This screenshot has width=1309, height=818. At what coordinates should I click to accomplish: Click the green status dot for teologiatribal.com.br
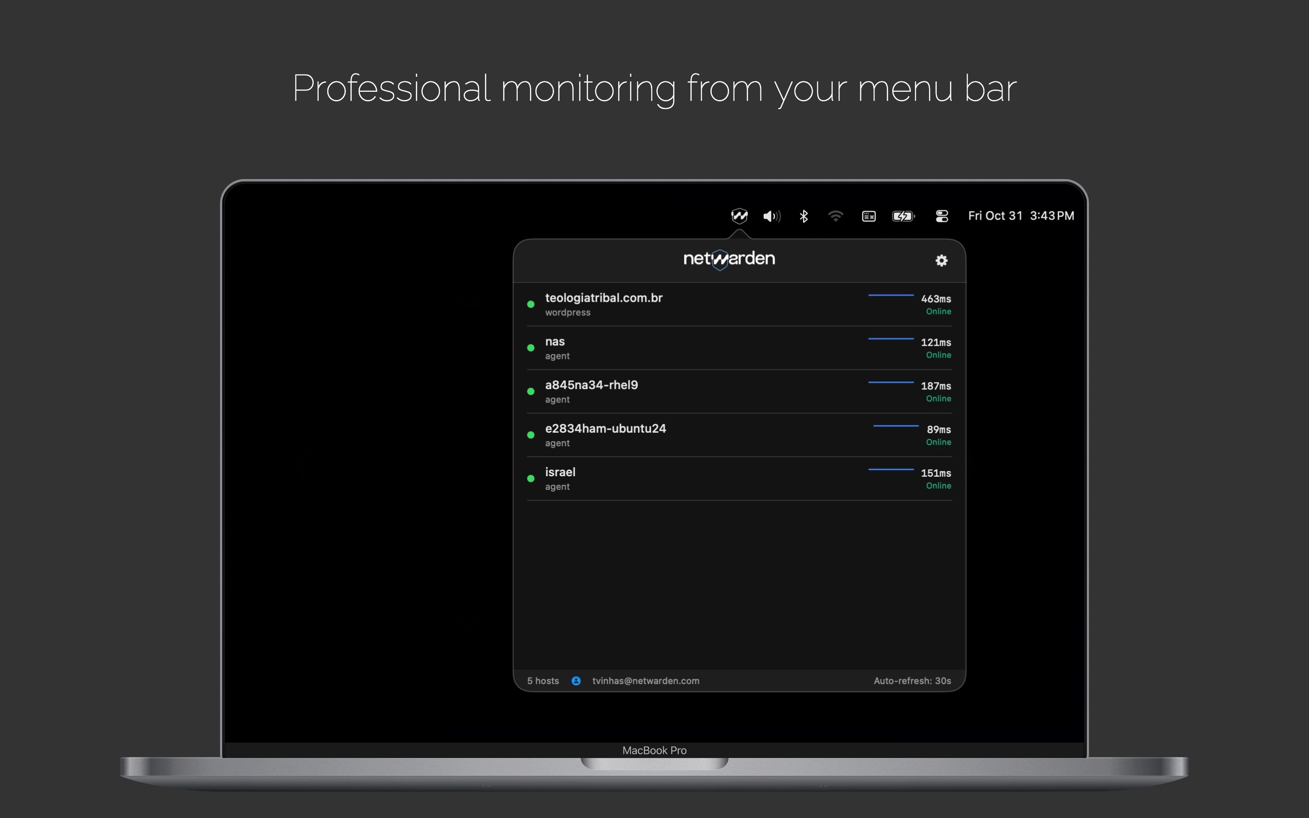click(x=530, y=304)
